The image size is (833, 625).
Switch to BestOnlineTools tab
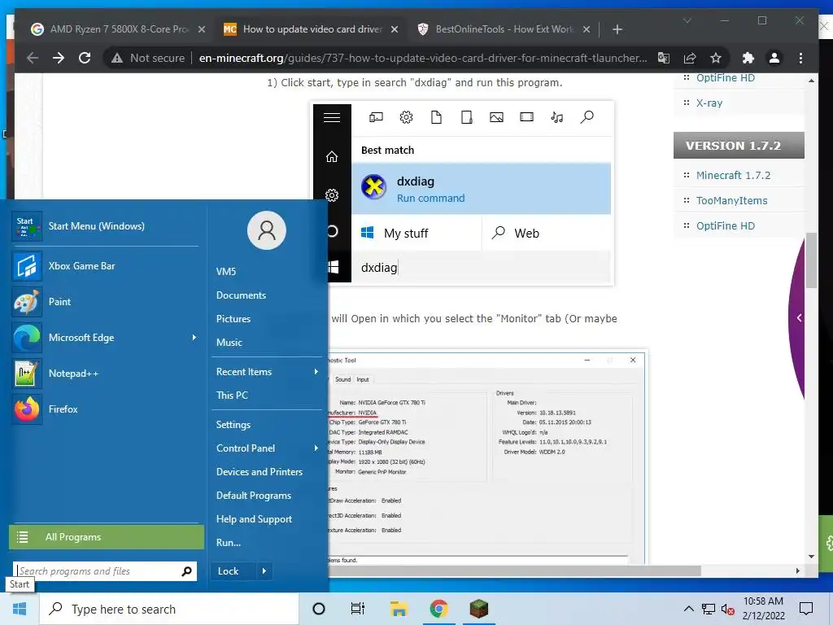tap(504, 29)
